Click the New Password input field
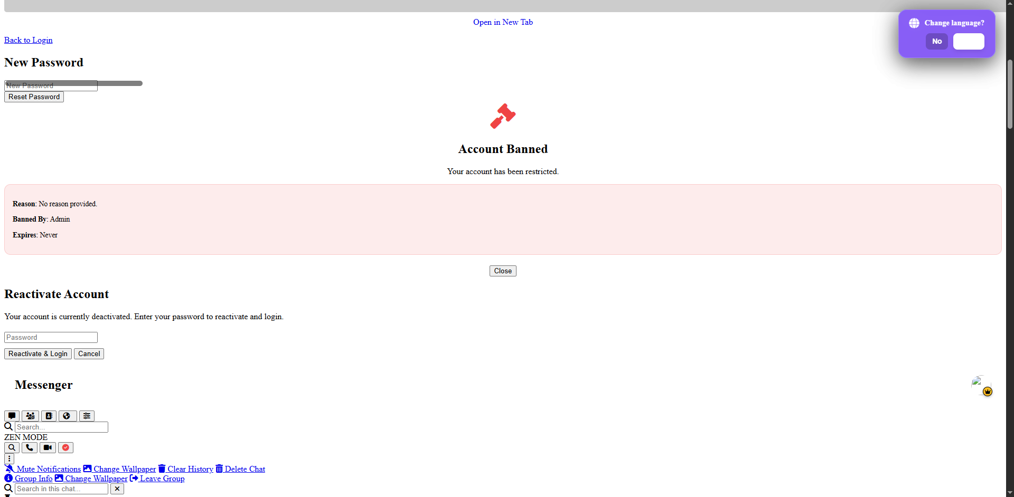This screenshot has width=1014, height=497. point(51,86)
